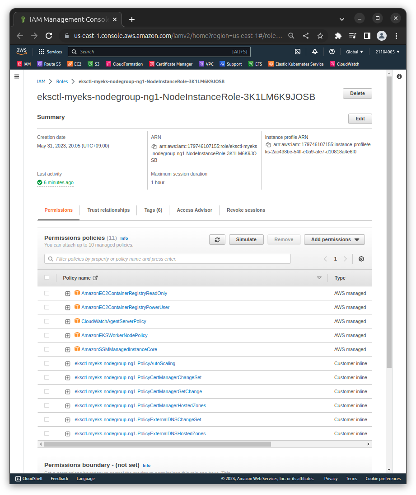The width and height of the screenshot is (416, 495).
Task: Check PolicyAutoScaling inline policy checkbox
Action: coord(47,363)
